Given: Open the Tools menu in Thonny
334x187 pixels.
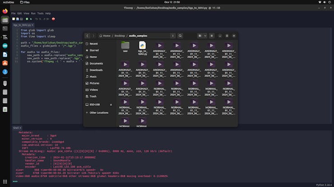Looking at the screenshot, I should tap(41, 13).
